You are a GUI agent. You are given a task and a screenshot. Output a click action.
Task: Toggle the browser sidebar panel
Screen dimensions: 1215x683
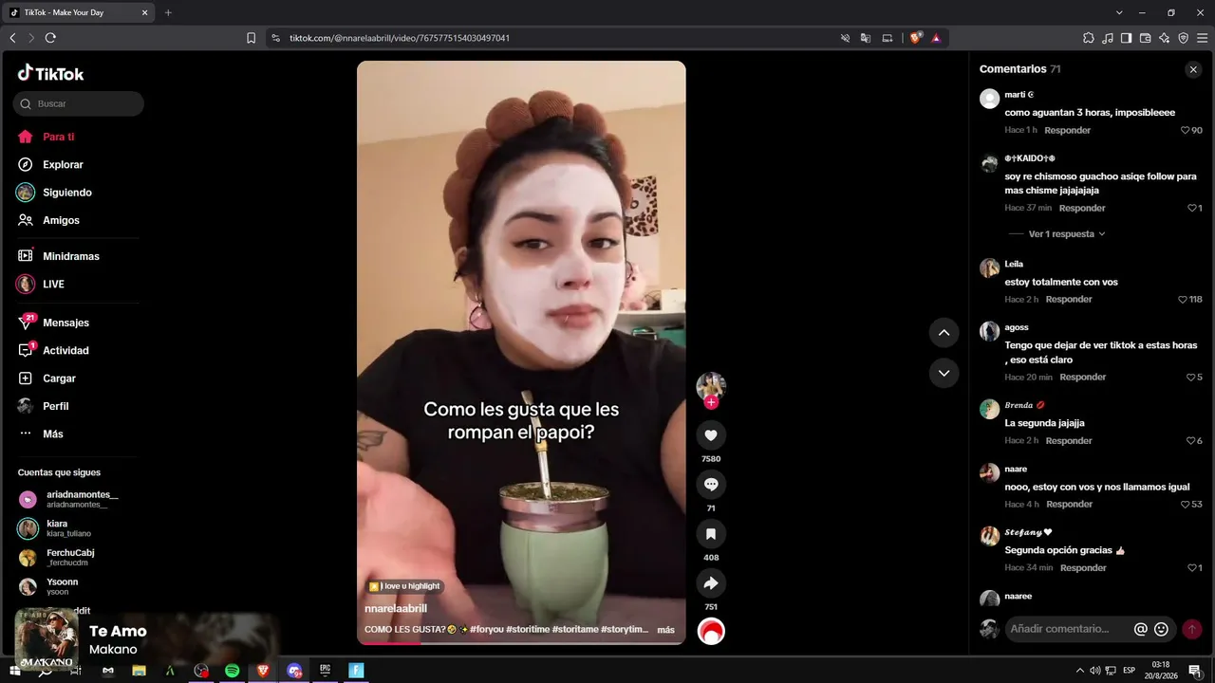pos(1127,38)
